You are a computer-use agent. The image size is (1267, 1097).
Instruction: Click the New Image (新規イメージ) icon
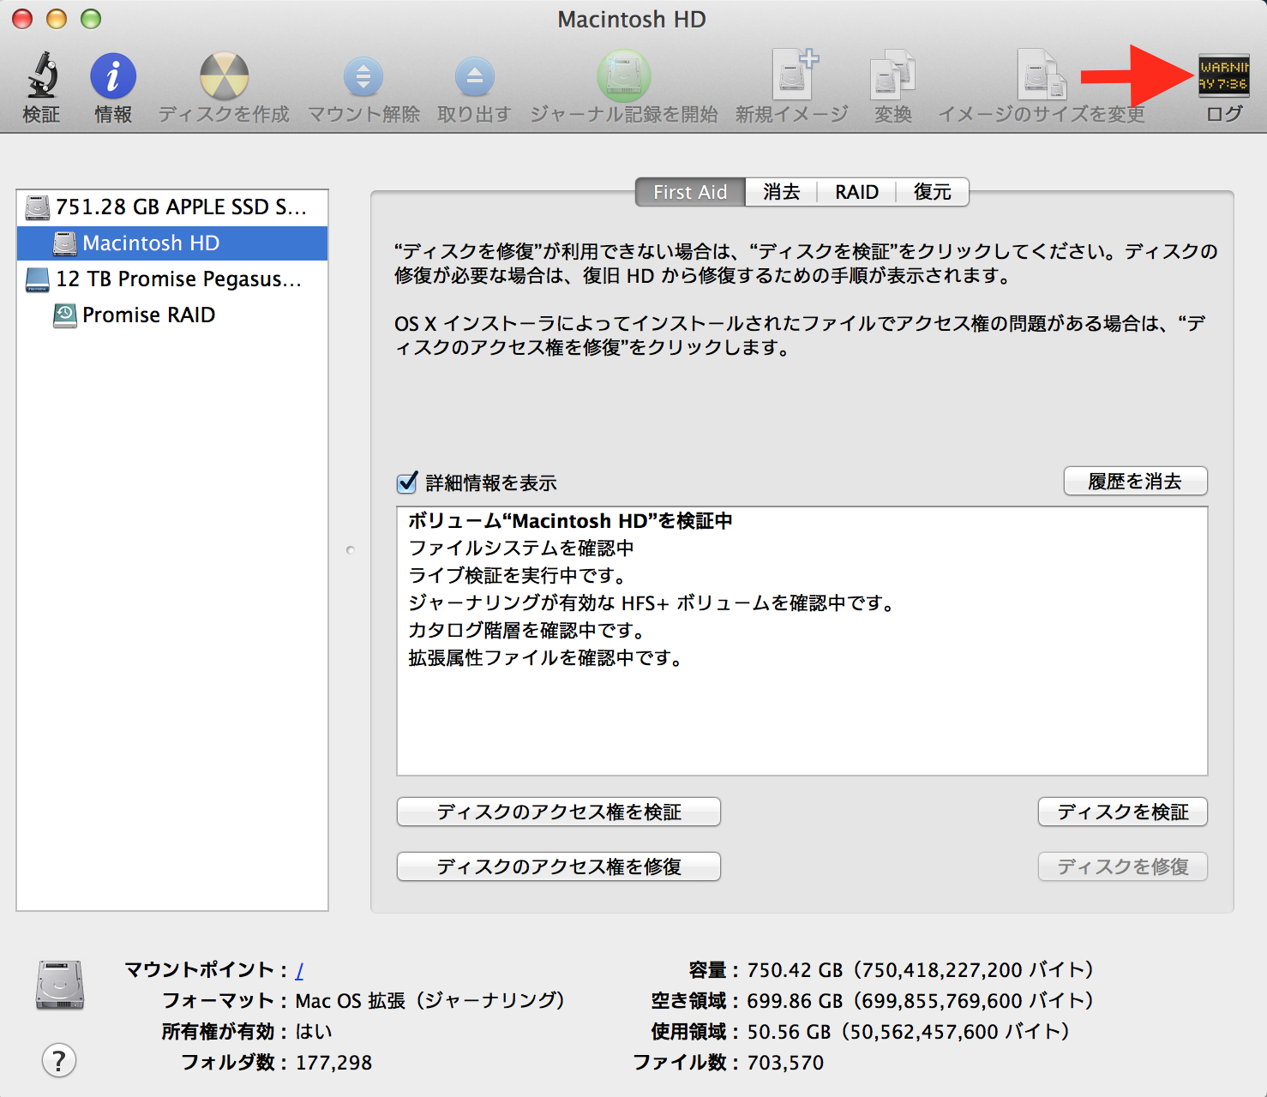pyautogui.click(x=792, y=76)
